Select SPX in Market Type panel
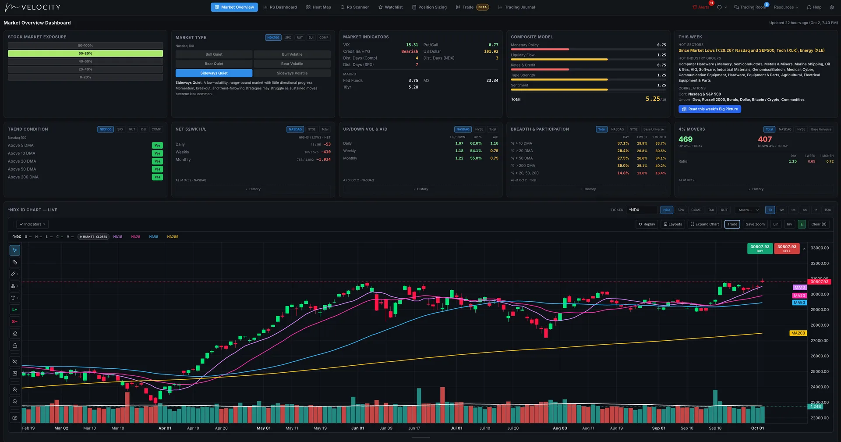 click(288, 38)
